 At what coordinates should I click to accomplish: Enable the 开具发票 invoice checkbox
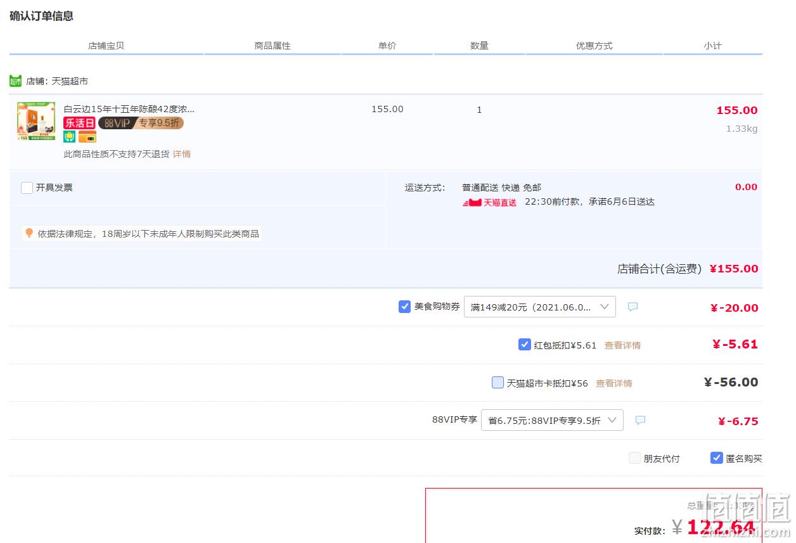[27, 188]
